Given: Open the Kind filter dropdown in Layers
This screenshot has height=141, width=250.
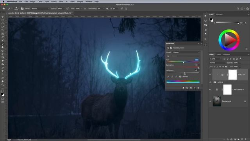Looking at the screenshot, I should (216, 59).
